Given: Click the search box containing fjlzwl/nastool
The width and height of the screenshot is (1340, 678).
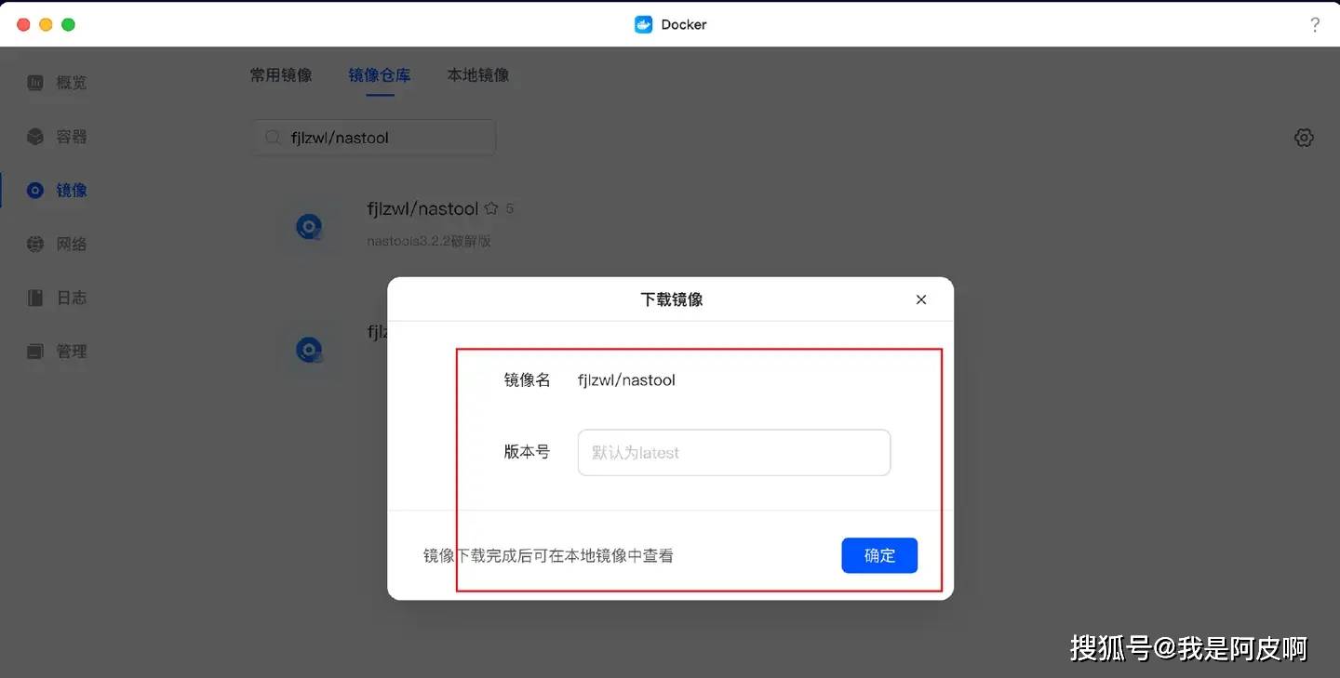Looking at the screenshot, I should 372,137.
